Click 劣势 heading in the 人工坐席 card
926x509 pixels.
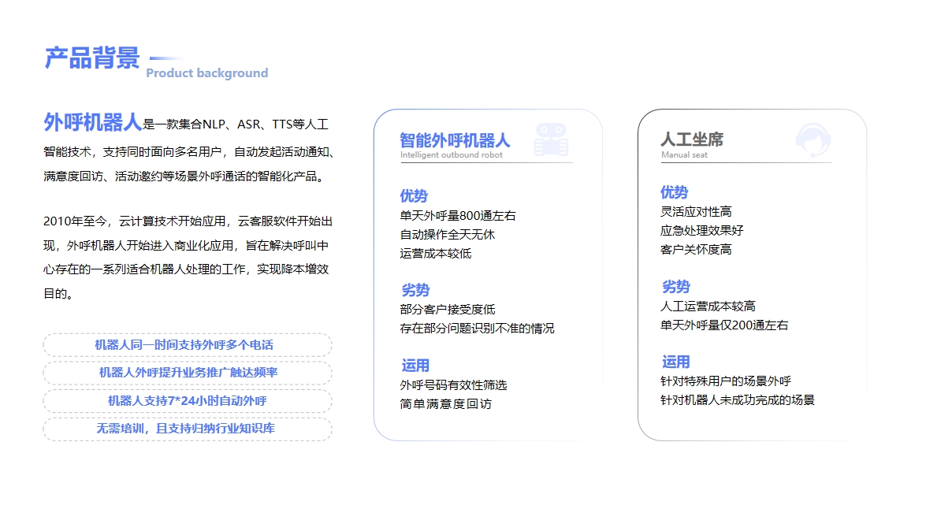(x=675, y=286)
